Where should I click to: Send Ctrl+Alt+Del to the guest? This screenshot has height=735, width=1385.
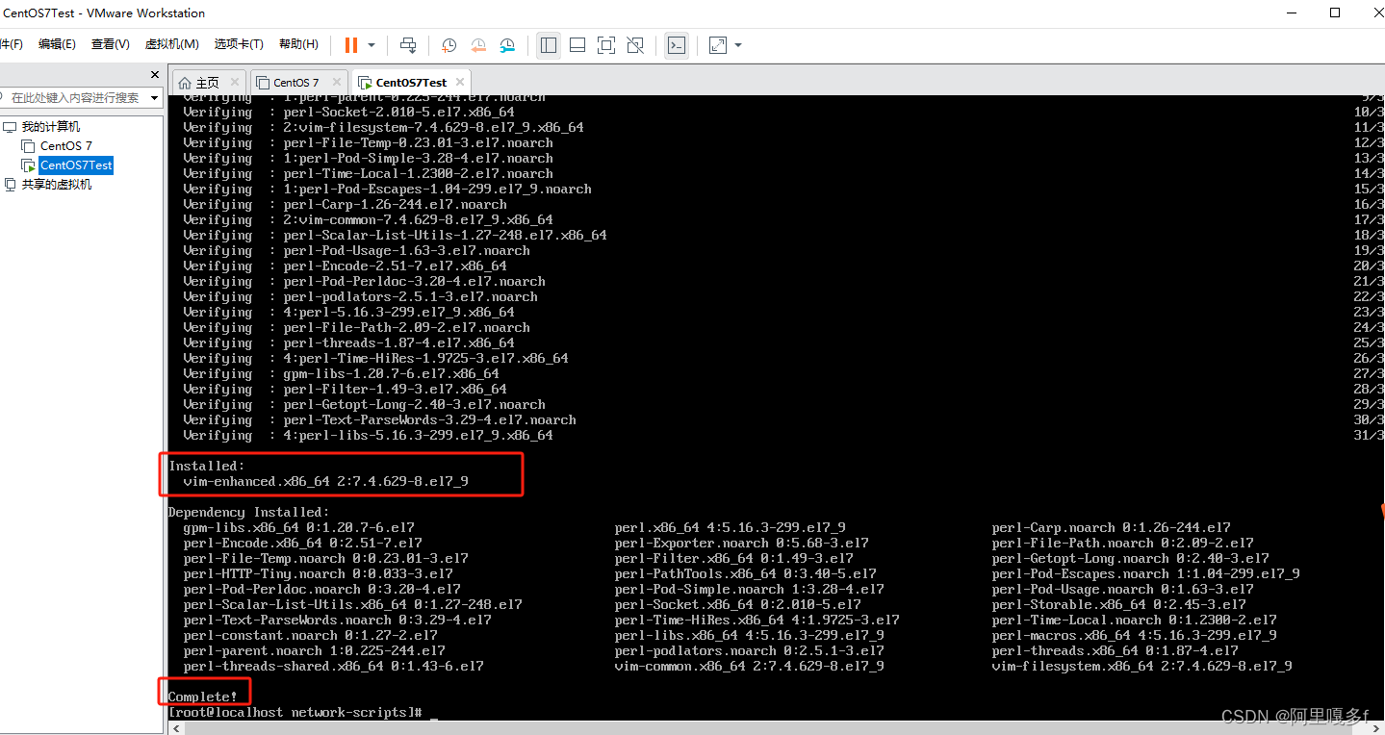[x=408, y=45]
